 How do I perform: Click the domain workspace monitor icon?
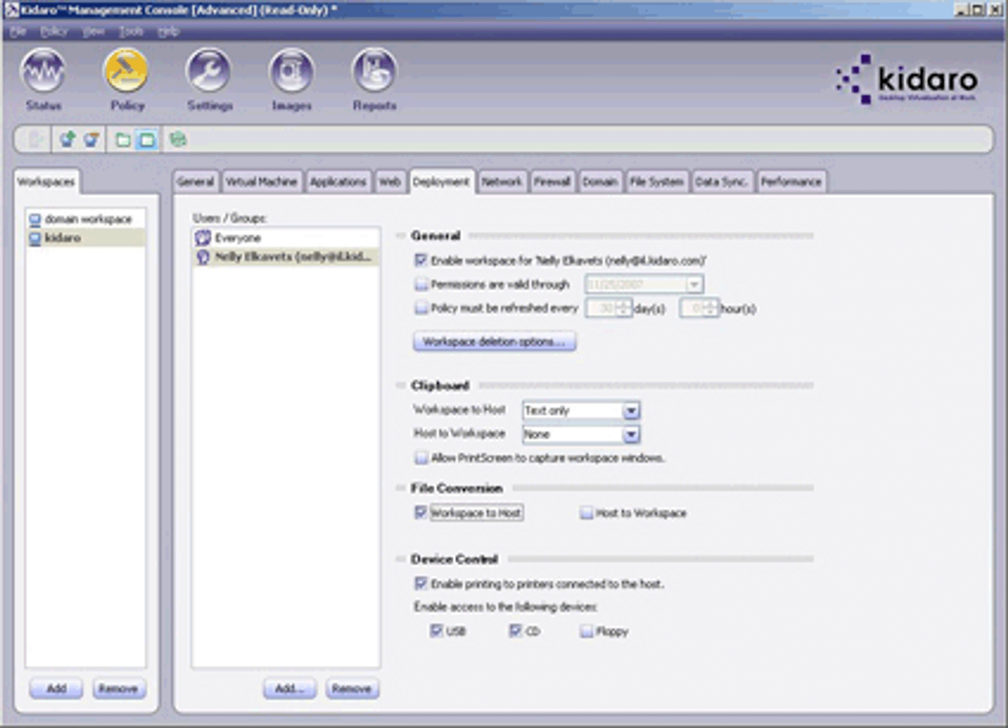point(35,220)
